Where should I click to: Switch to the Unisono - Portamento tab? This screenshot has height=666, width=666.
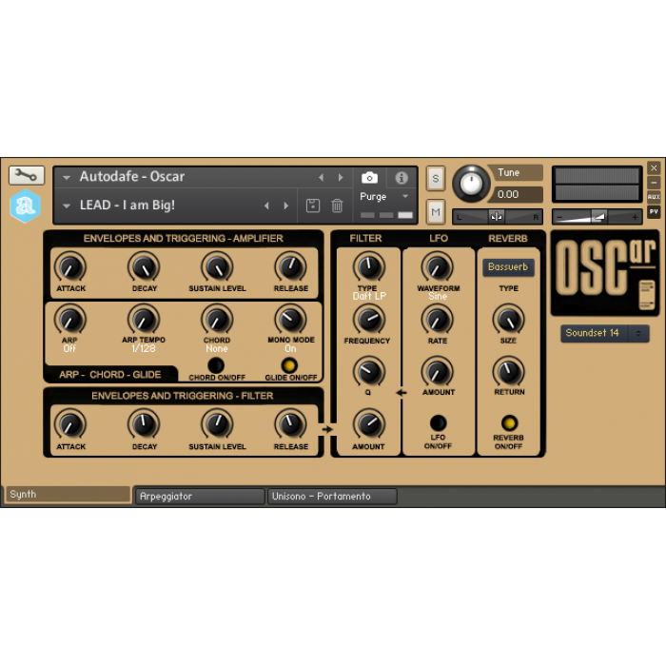click(332, 497)
